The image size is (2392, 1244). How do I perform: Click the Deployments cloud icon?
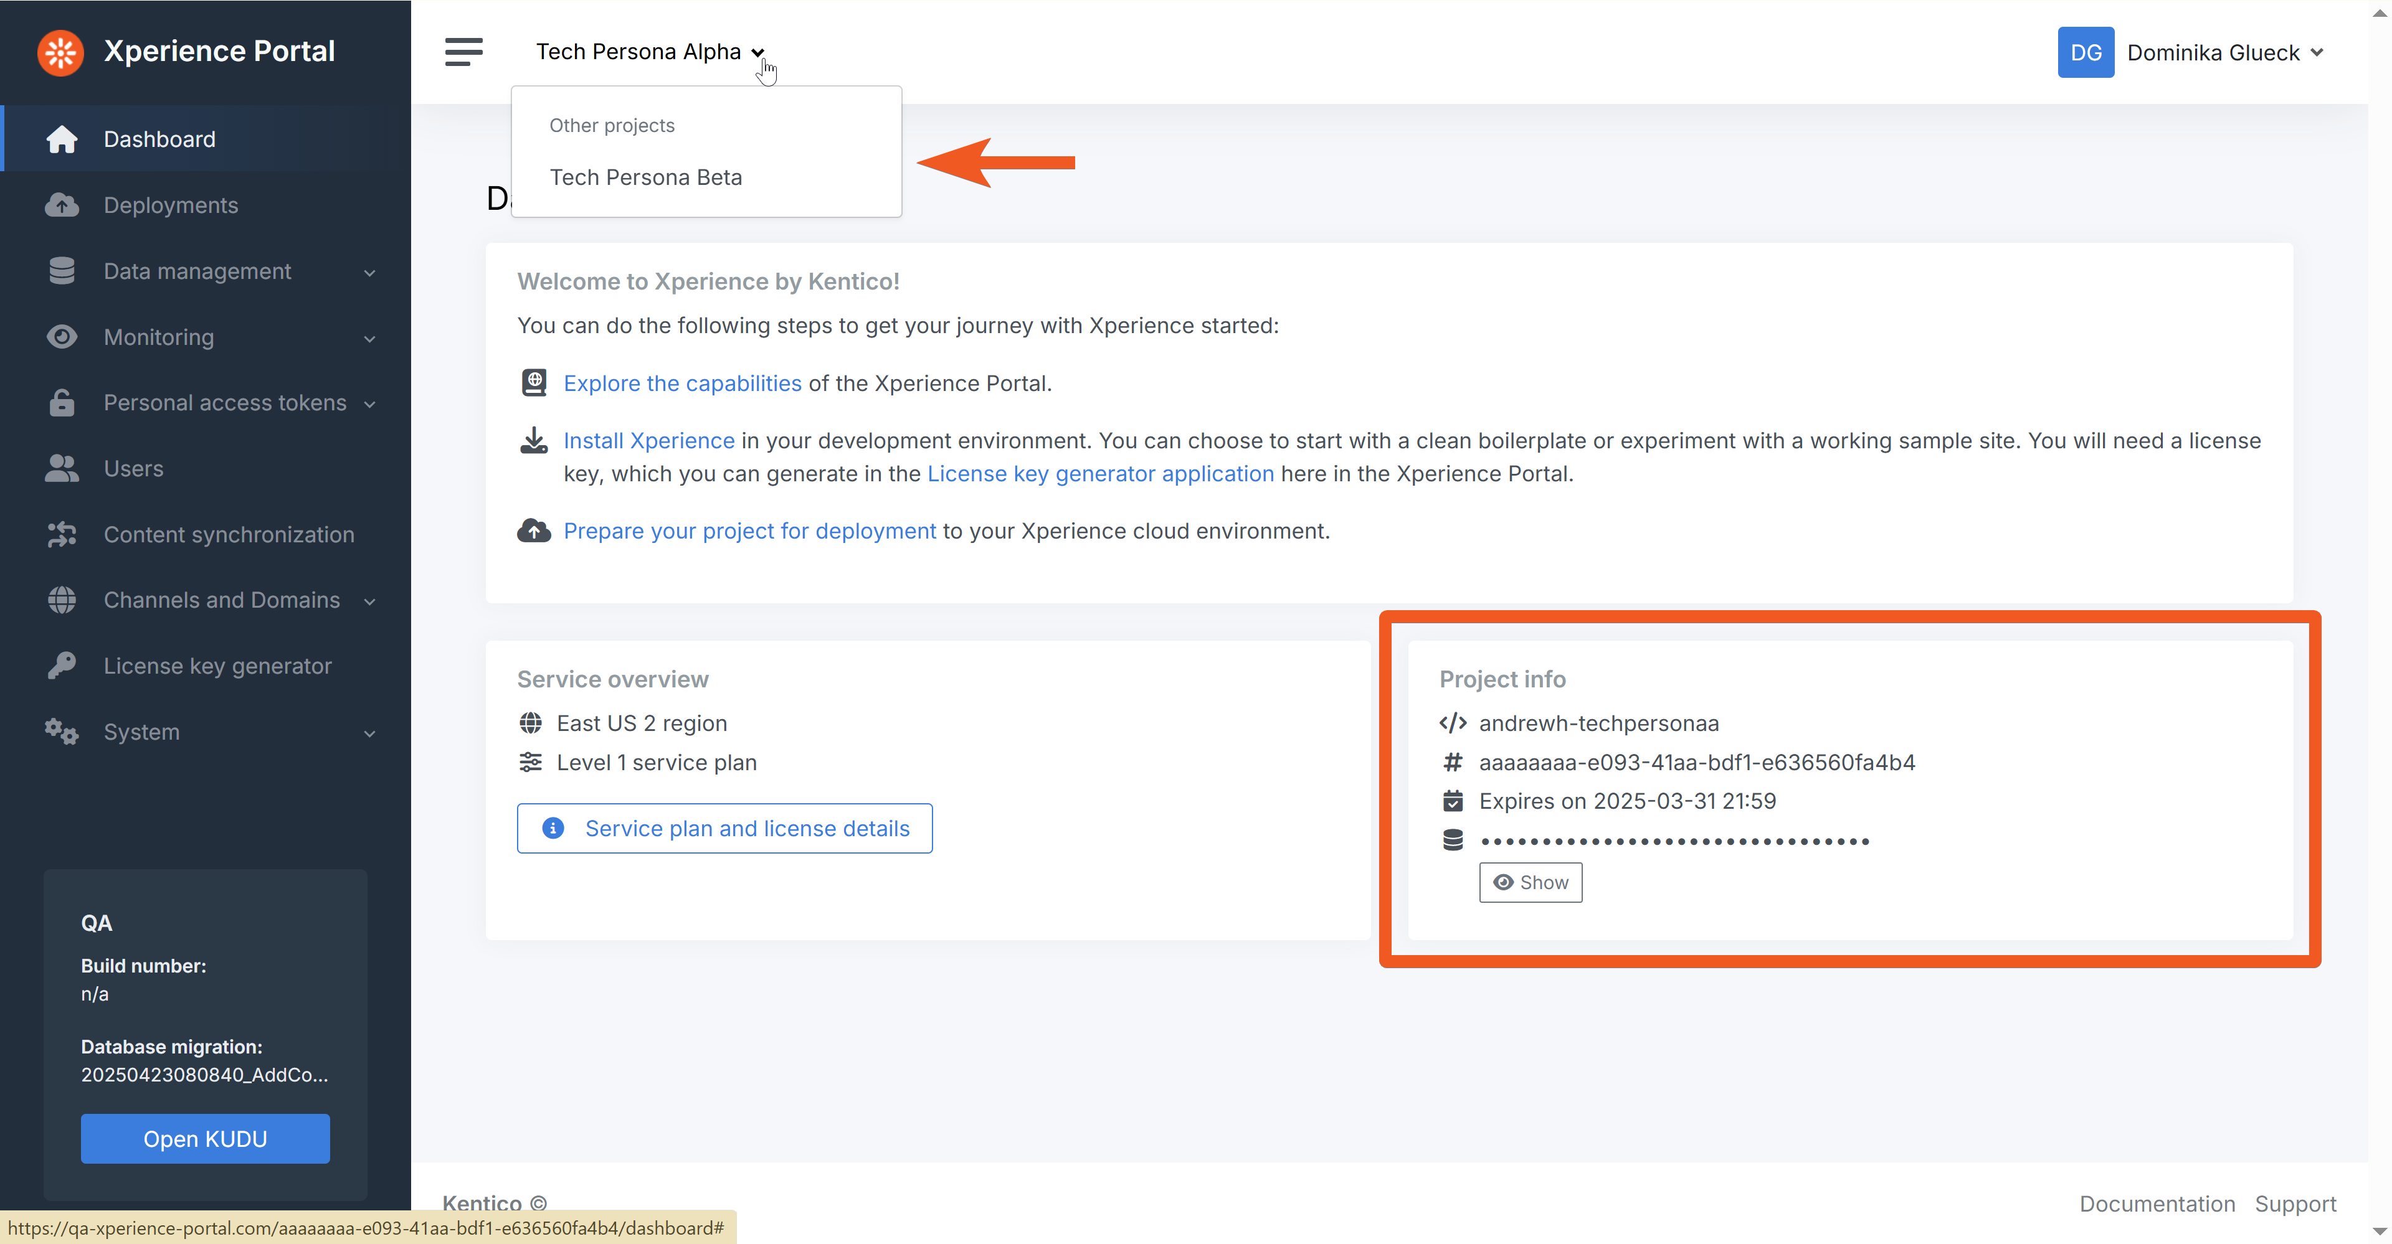tap(62, 205)
